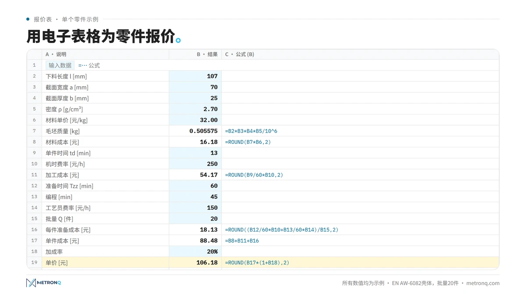This screenshot has height=296, width=526.
Task: Click label 加工成本 [元]
Action: [62, 175]
